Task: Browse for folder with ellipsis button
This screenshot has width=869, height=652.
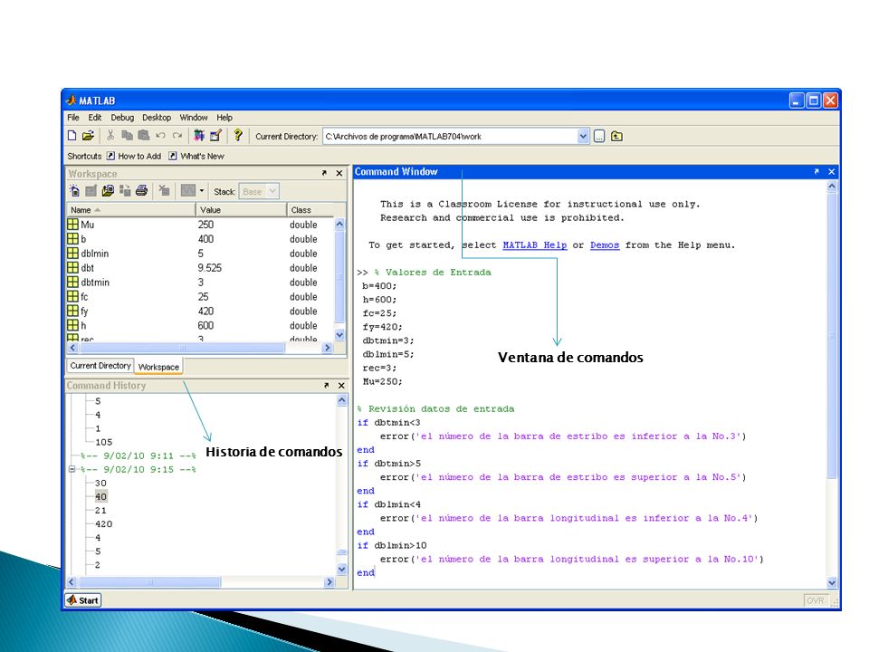Action: point(599,137)
